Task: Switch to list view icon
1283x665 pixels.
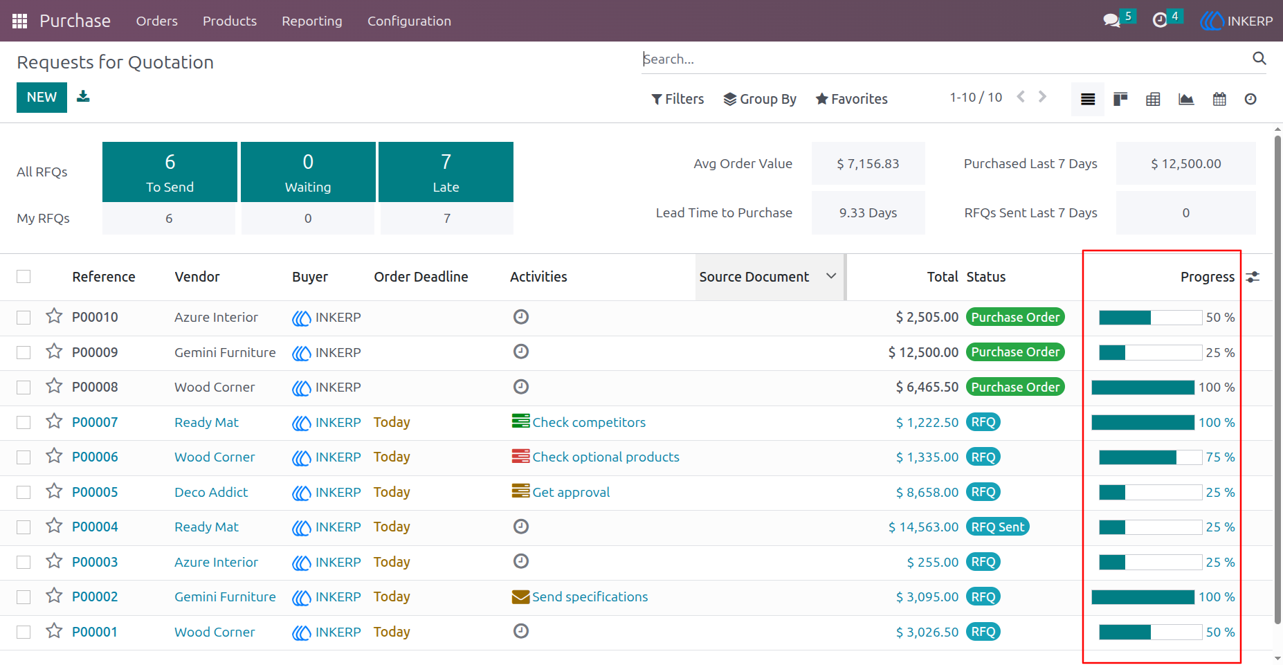Action: tap(1088, 99)
